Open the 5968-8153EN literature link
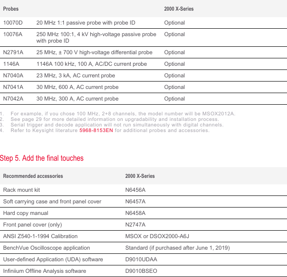This screenshot has height=277, width=287. [96, 131]
